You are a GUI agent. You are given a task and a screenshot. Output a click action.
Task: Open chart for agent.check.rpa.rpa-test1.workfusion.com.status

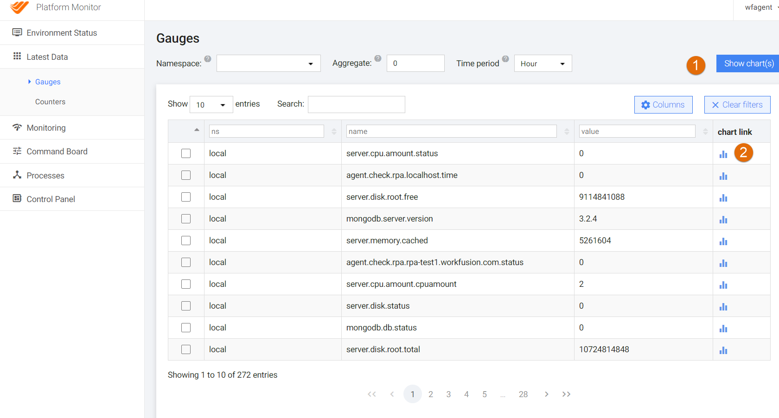[723, 263]
